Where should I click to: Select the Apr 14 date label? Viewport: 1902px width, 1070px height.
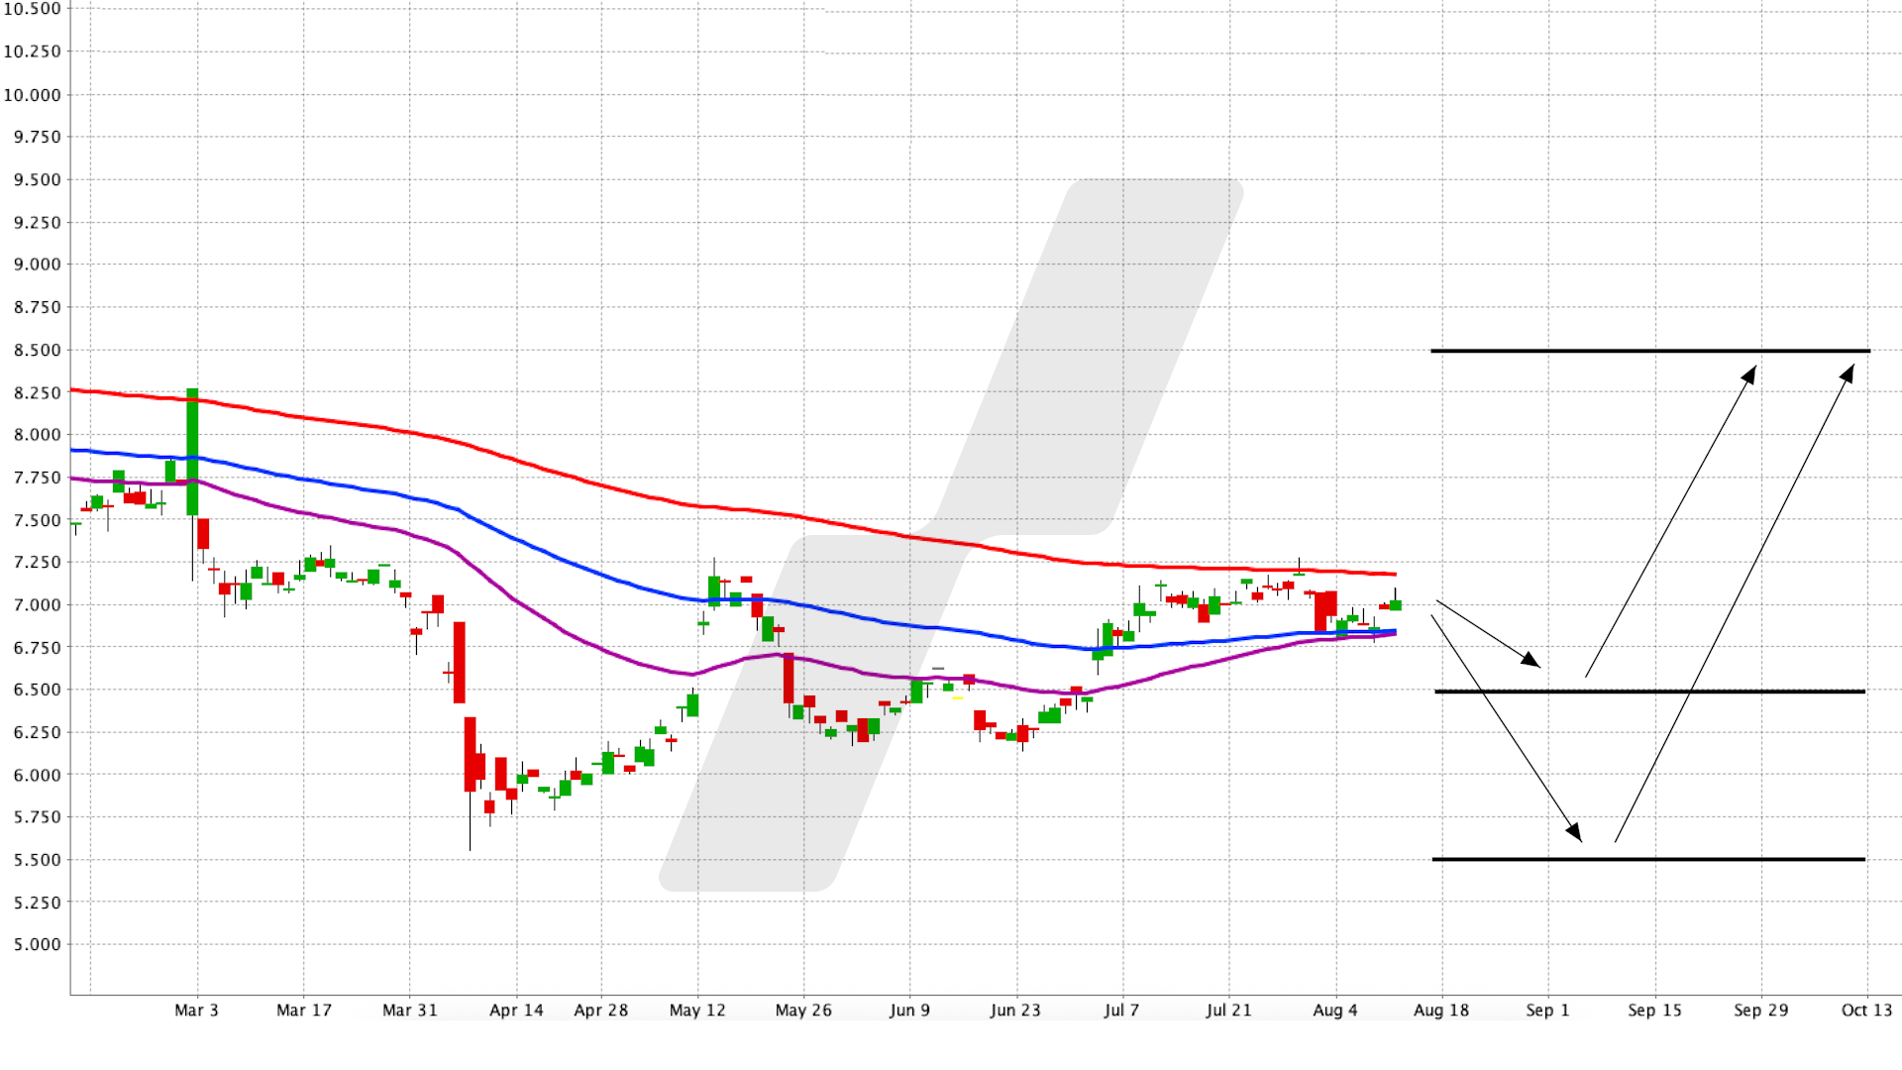point(516,1011)
